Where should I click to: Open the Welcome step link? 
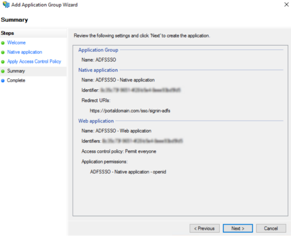[x=16, y=43]
